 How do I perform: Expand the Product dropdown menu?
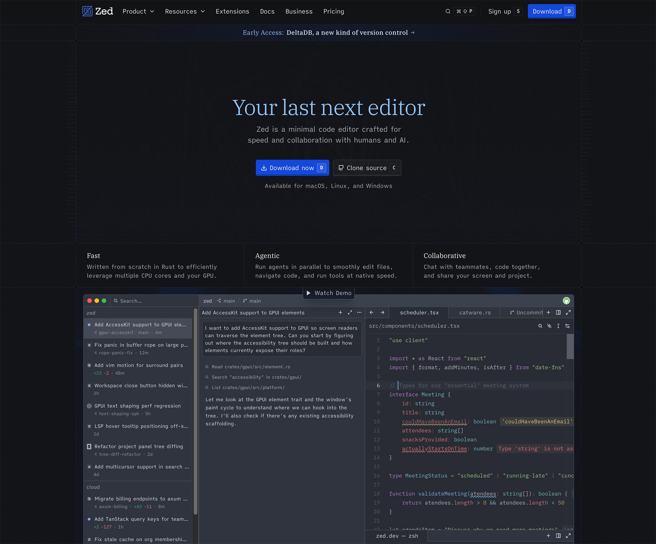(x=138, y=11)
